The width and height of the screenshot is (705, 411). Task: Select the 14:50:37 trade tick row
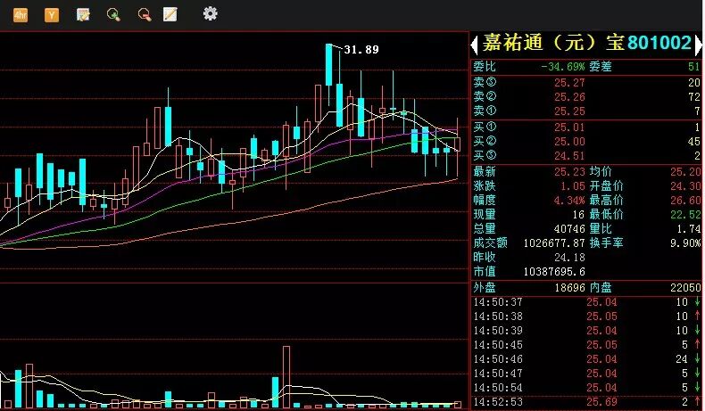point(586,302)
